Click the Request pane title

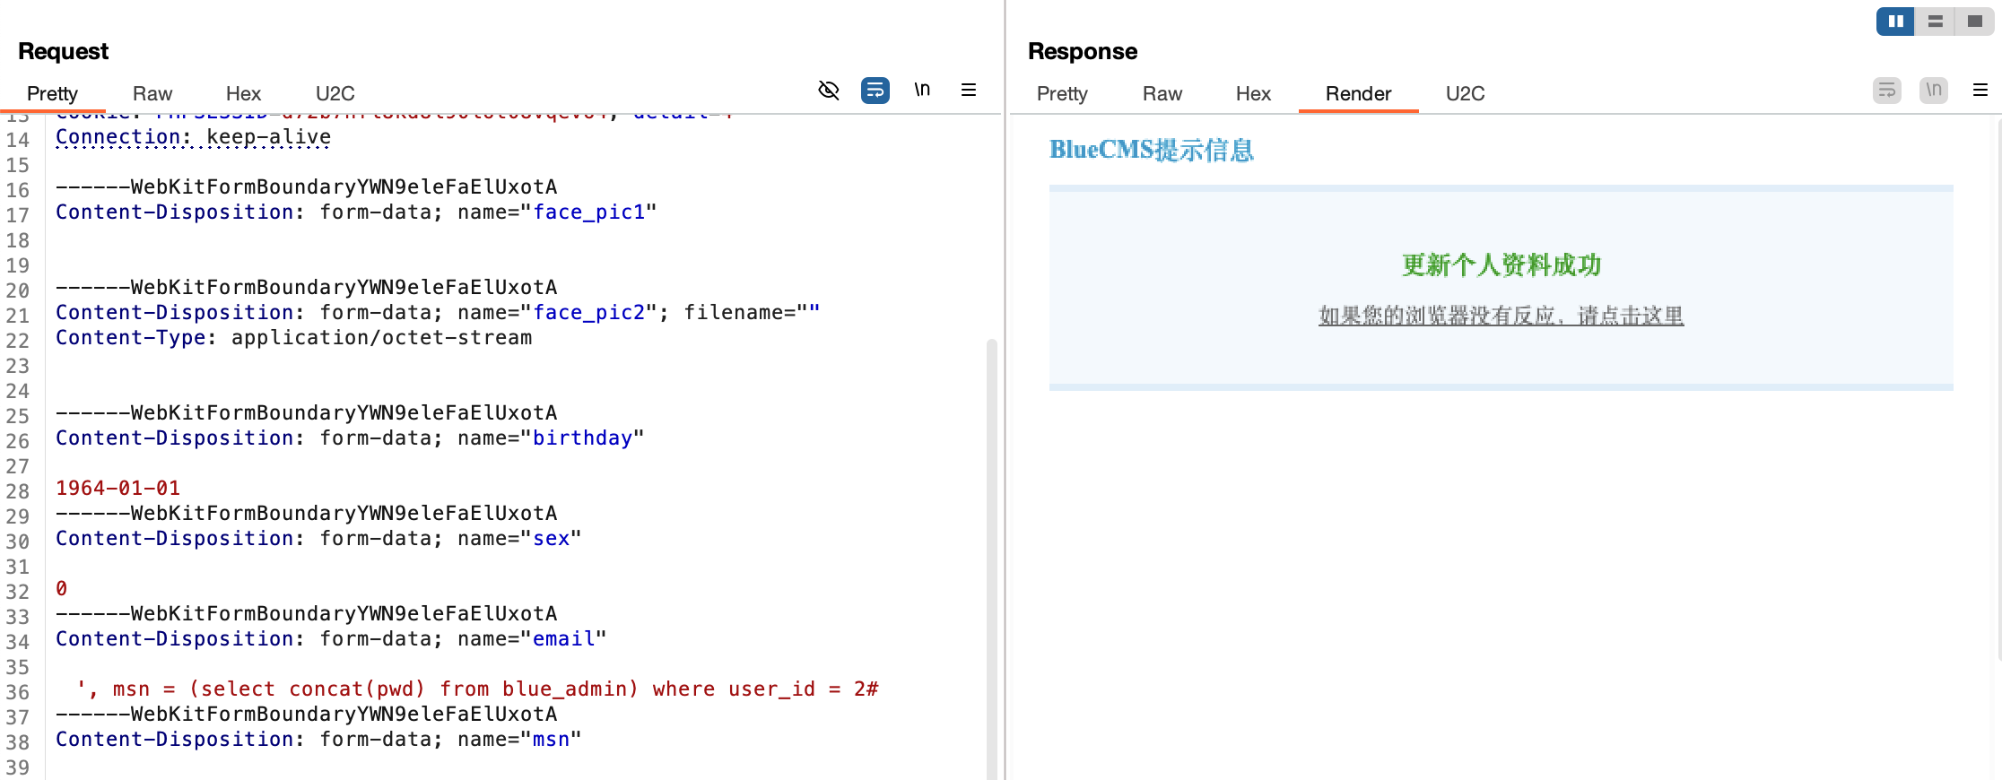[x=63, y=51]
